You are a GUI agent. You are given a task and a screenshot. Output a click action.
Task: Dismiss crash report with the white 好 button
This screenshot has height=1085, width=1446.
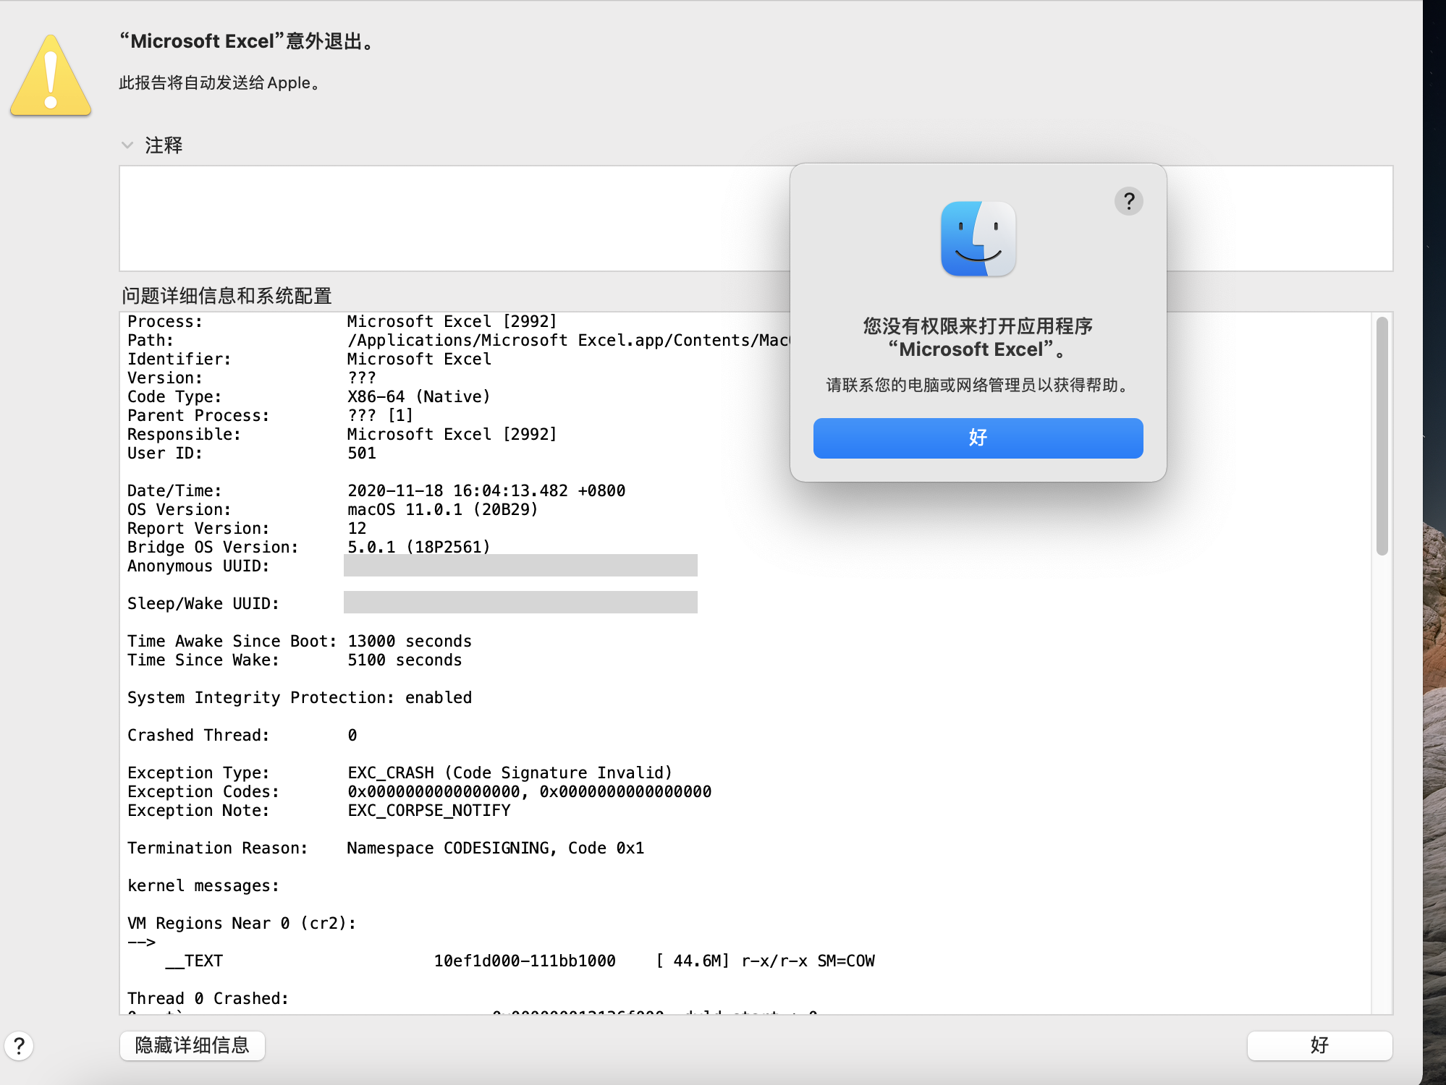click(x=1319, y=1045)
